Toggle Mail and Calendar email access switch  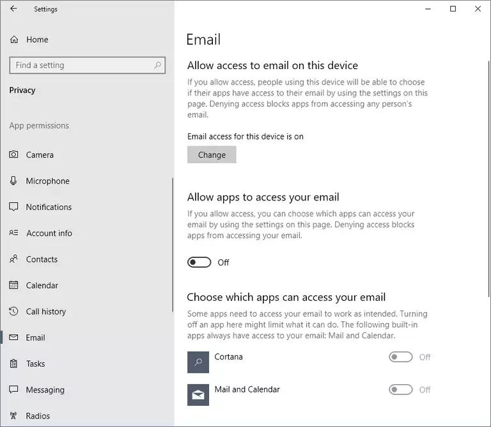point(401,389)
